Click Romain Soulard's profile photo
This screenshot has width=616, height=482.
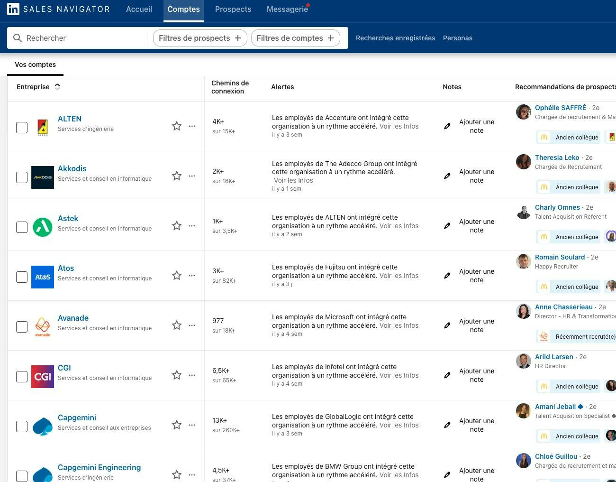524,261
